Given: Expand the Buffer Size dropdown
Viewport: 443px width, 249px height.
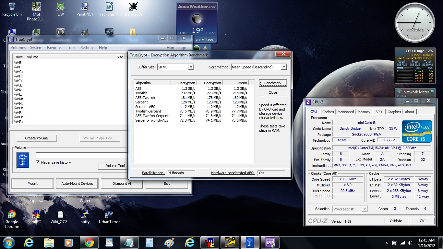Looking at the screenshot, I should coord(191,67).
